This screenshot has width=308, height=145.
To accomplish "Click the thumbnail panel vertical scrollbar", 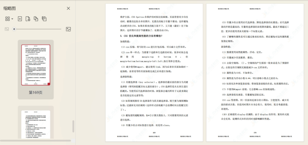I will (73, 126).
